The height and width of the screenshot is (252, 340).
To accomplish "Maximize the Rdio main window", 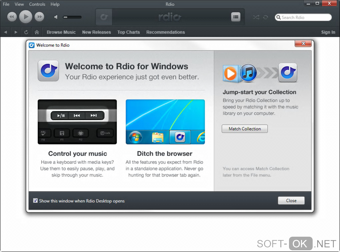I will 317,3.
